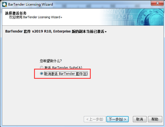Click the 3597001 number in banner
Image resolution: width=165 pixels, height=127 pixels.
114,11
